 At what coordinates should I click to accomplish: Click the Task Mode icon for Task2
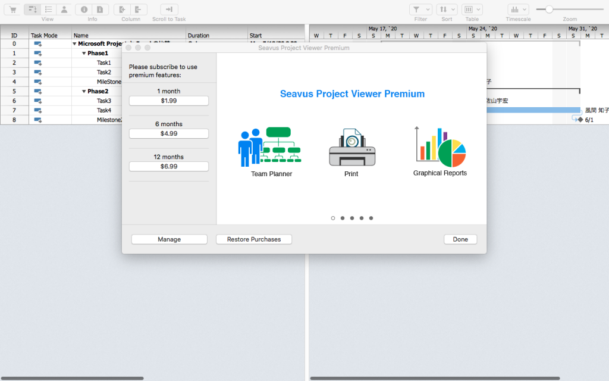pyautogui.click(x=37, y=72)
